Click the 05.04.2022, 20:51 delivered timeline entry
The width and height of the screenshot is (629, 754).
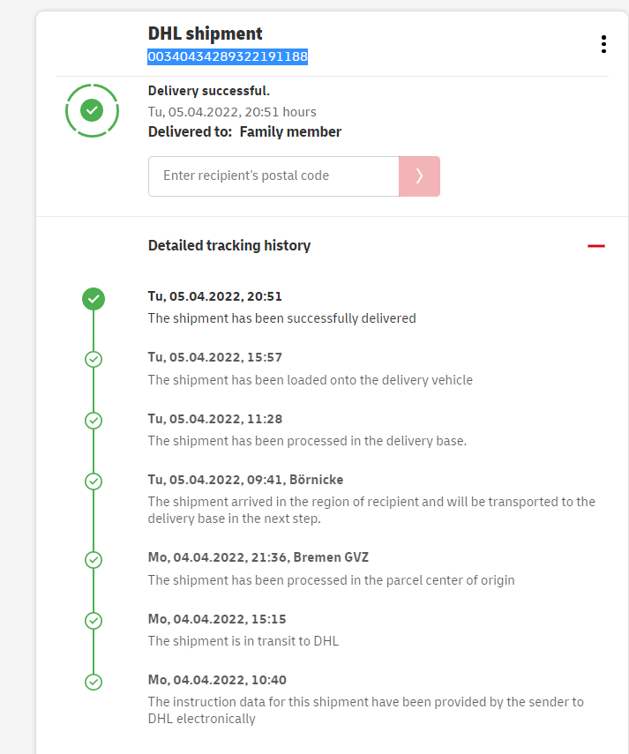[215, 296]
